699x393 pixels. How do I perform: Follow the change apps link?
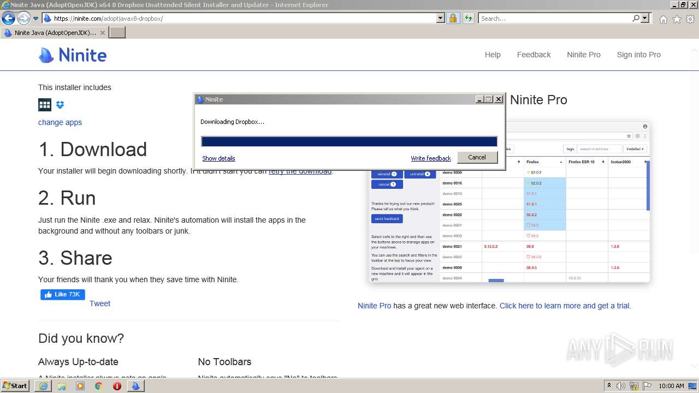[x=60, y=122]
